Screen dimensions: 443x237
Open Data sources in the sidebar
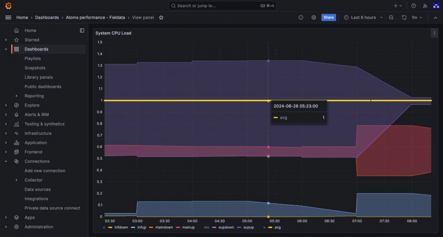tap(37, 190)
